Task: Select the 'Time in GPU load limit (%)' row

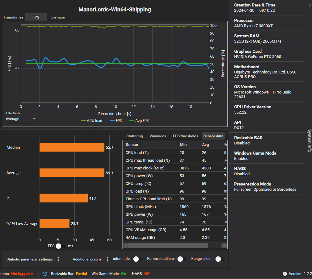Action: tap(175, 199)
